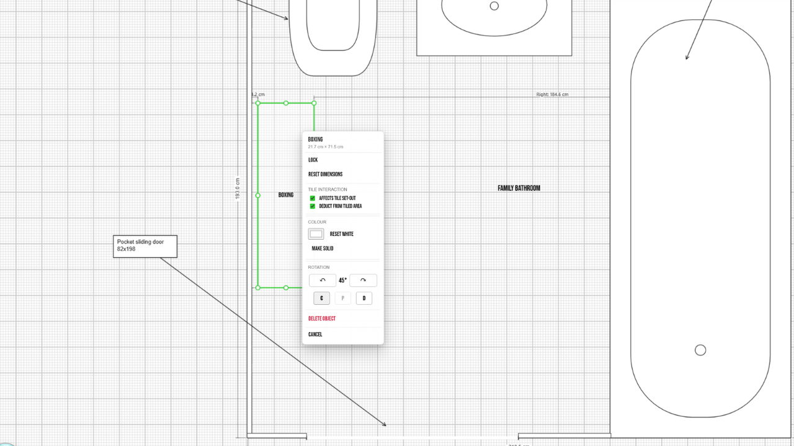The width and height of the screenshot is (794, 446).
Task: Select the P rotation mode button
Action: [x=343, y=299]
